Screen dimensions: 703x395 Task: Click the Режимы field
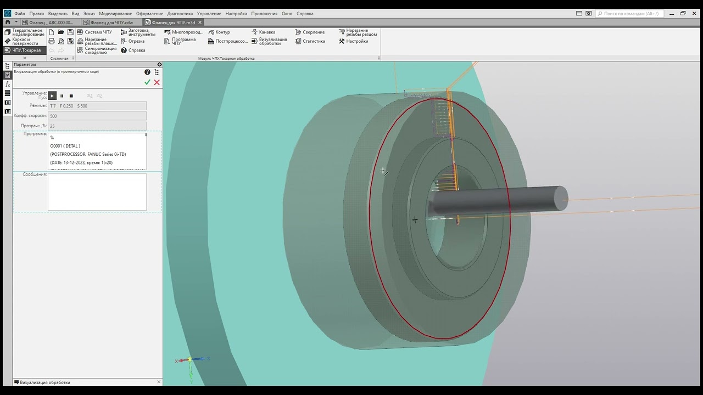point(97,106)
